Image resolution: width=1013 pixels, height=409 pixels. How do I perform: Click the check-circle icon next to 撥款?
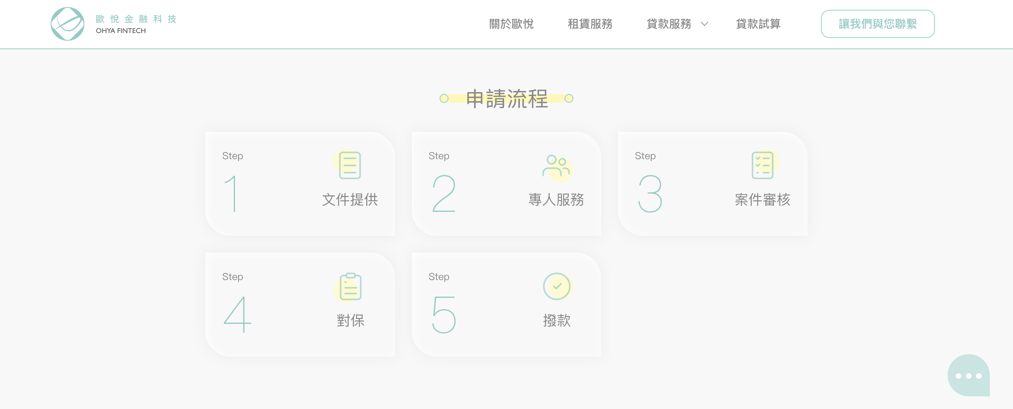pyautogui.click(x=556, y=286)
